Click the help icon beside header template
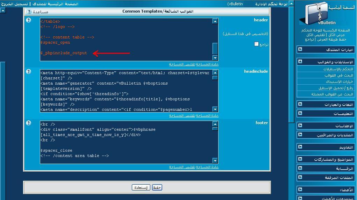Screen dimensions: 357x200 click(x=29, y=20)
